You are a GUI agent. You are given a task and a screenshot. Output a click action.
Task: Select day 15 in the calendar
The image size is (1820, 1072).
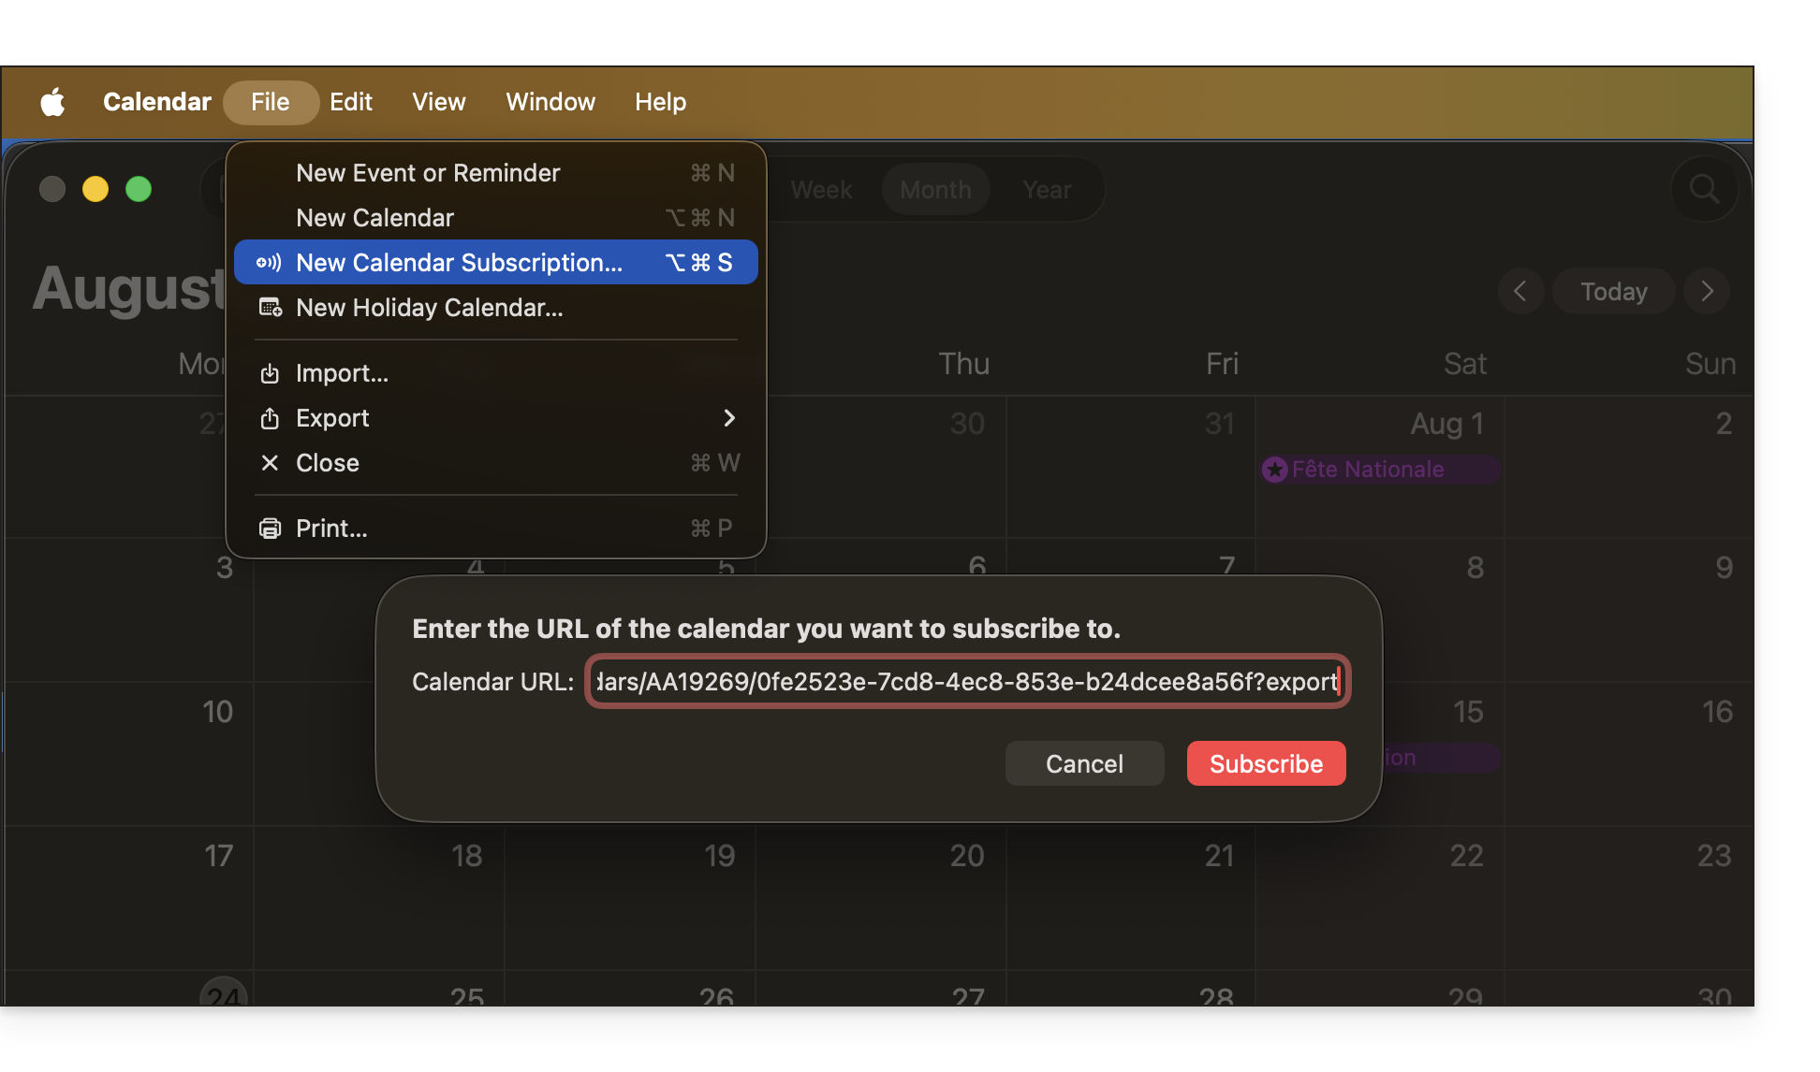(1468, 712)
